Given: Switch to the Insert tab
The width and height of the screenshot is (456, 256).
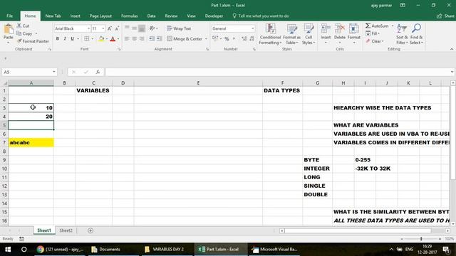Looking at the screenshot, I should pyautogui.click(x=75, y=16).
